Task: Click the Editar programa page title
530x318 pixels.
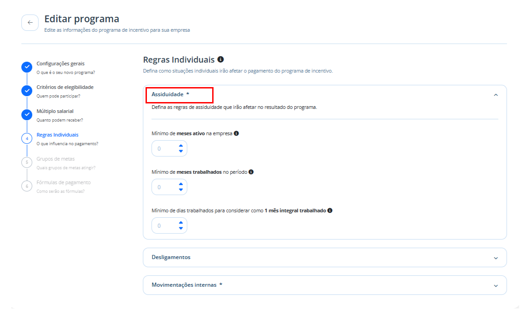Action: [82, 19]
